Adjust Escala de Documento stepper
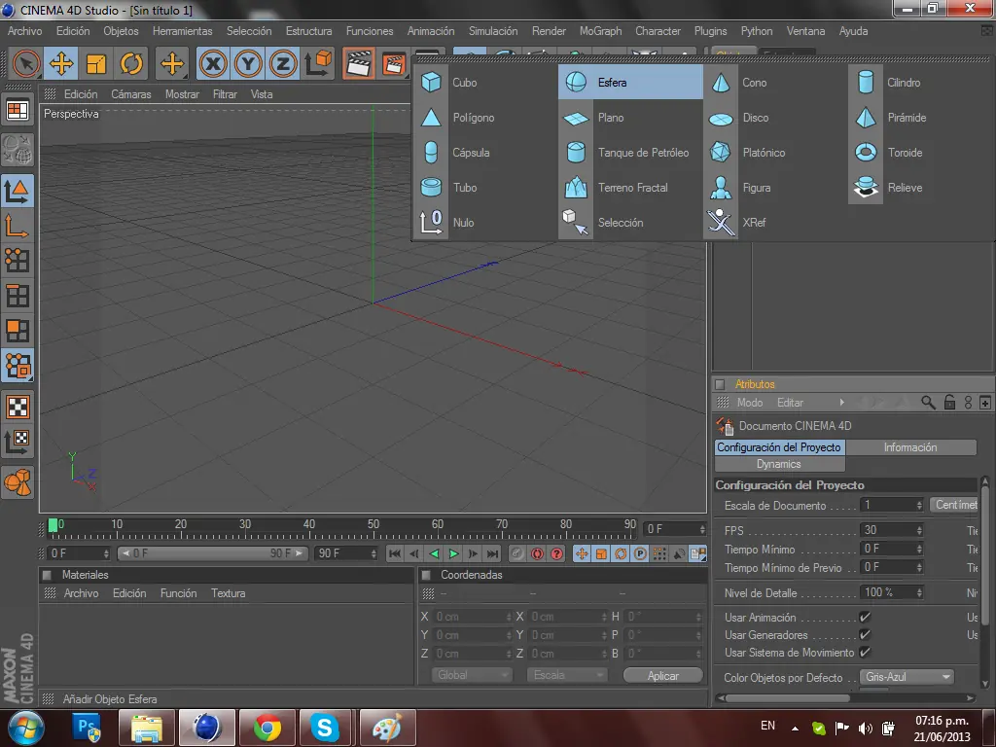 coord(919,505)
